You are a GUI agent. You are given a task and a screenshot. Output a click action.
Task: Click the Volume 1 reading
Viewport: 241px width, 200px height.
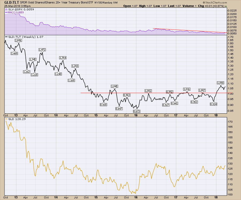pyautogui.click(x=189, y=6)
